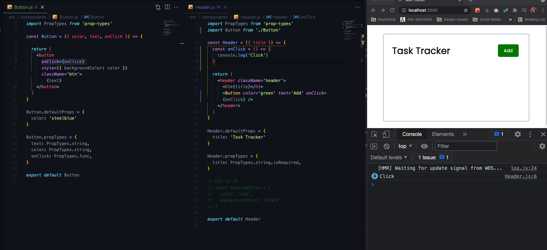Viewport: 547px width, 250px height.
Task: Open the Extensions puzzle menu
Action: tap(515, 10)
